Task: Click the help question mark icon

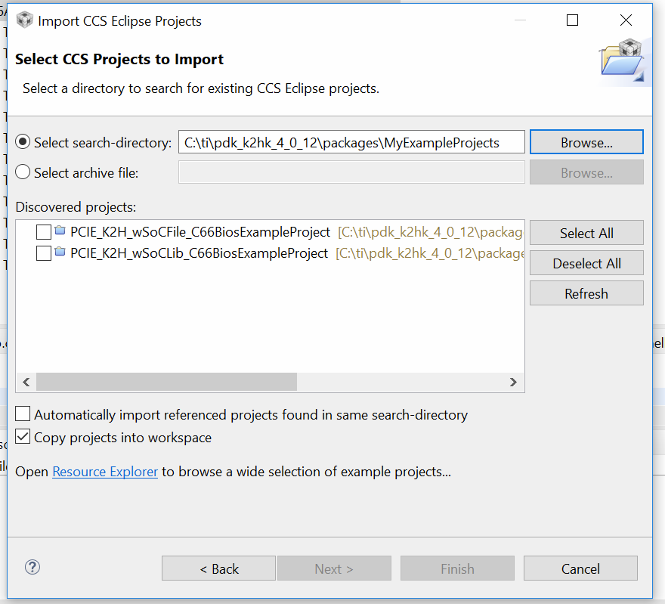Action: pyautogui.click(x=32, y=567)
